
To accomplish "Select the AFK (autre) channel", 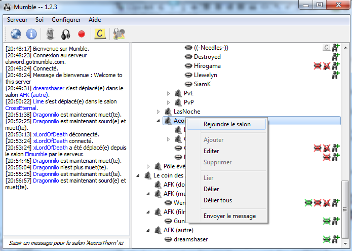I will coord(178,230).
